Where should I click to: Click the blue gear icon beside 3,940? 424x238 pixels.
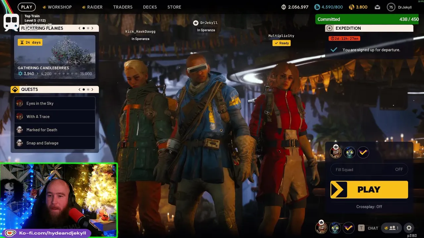(x=20, y=74)
